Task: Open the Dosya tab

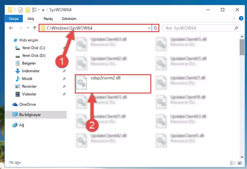Action: 14,19
